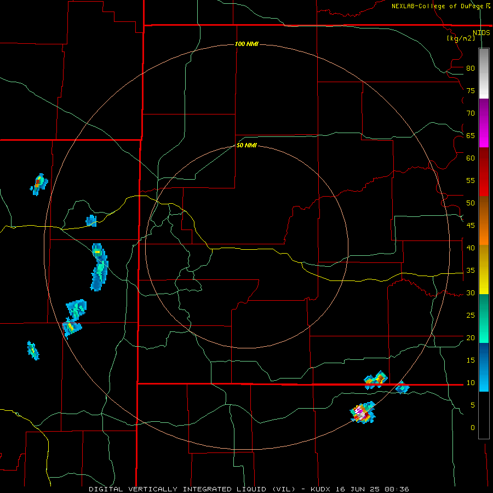
Task: Select the yellow segment of the color scale
Action: (x=484, y=270)
